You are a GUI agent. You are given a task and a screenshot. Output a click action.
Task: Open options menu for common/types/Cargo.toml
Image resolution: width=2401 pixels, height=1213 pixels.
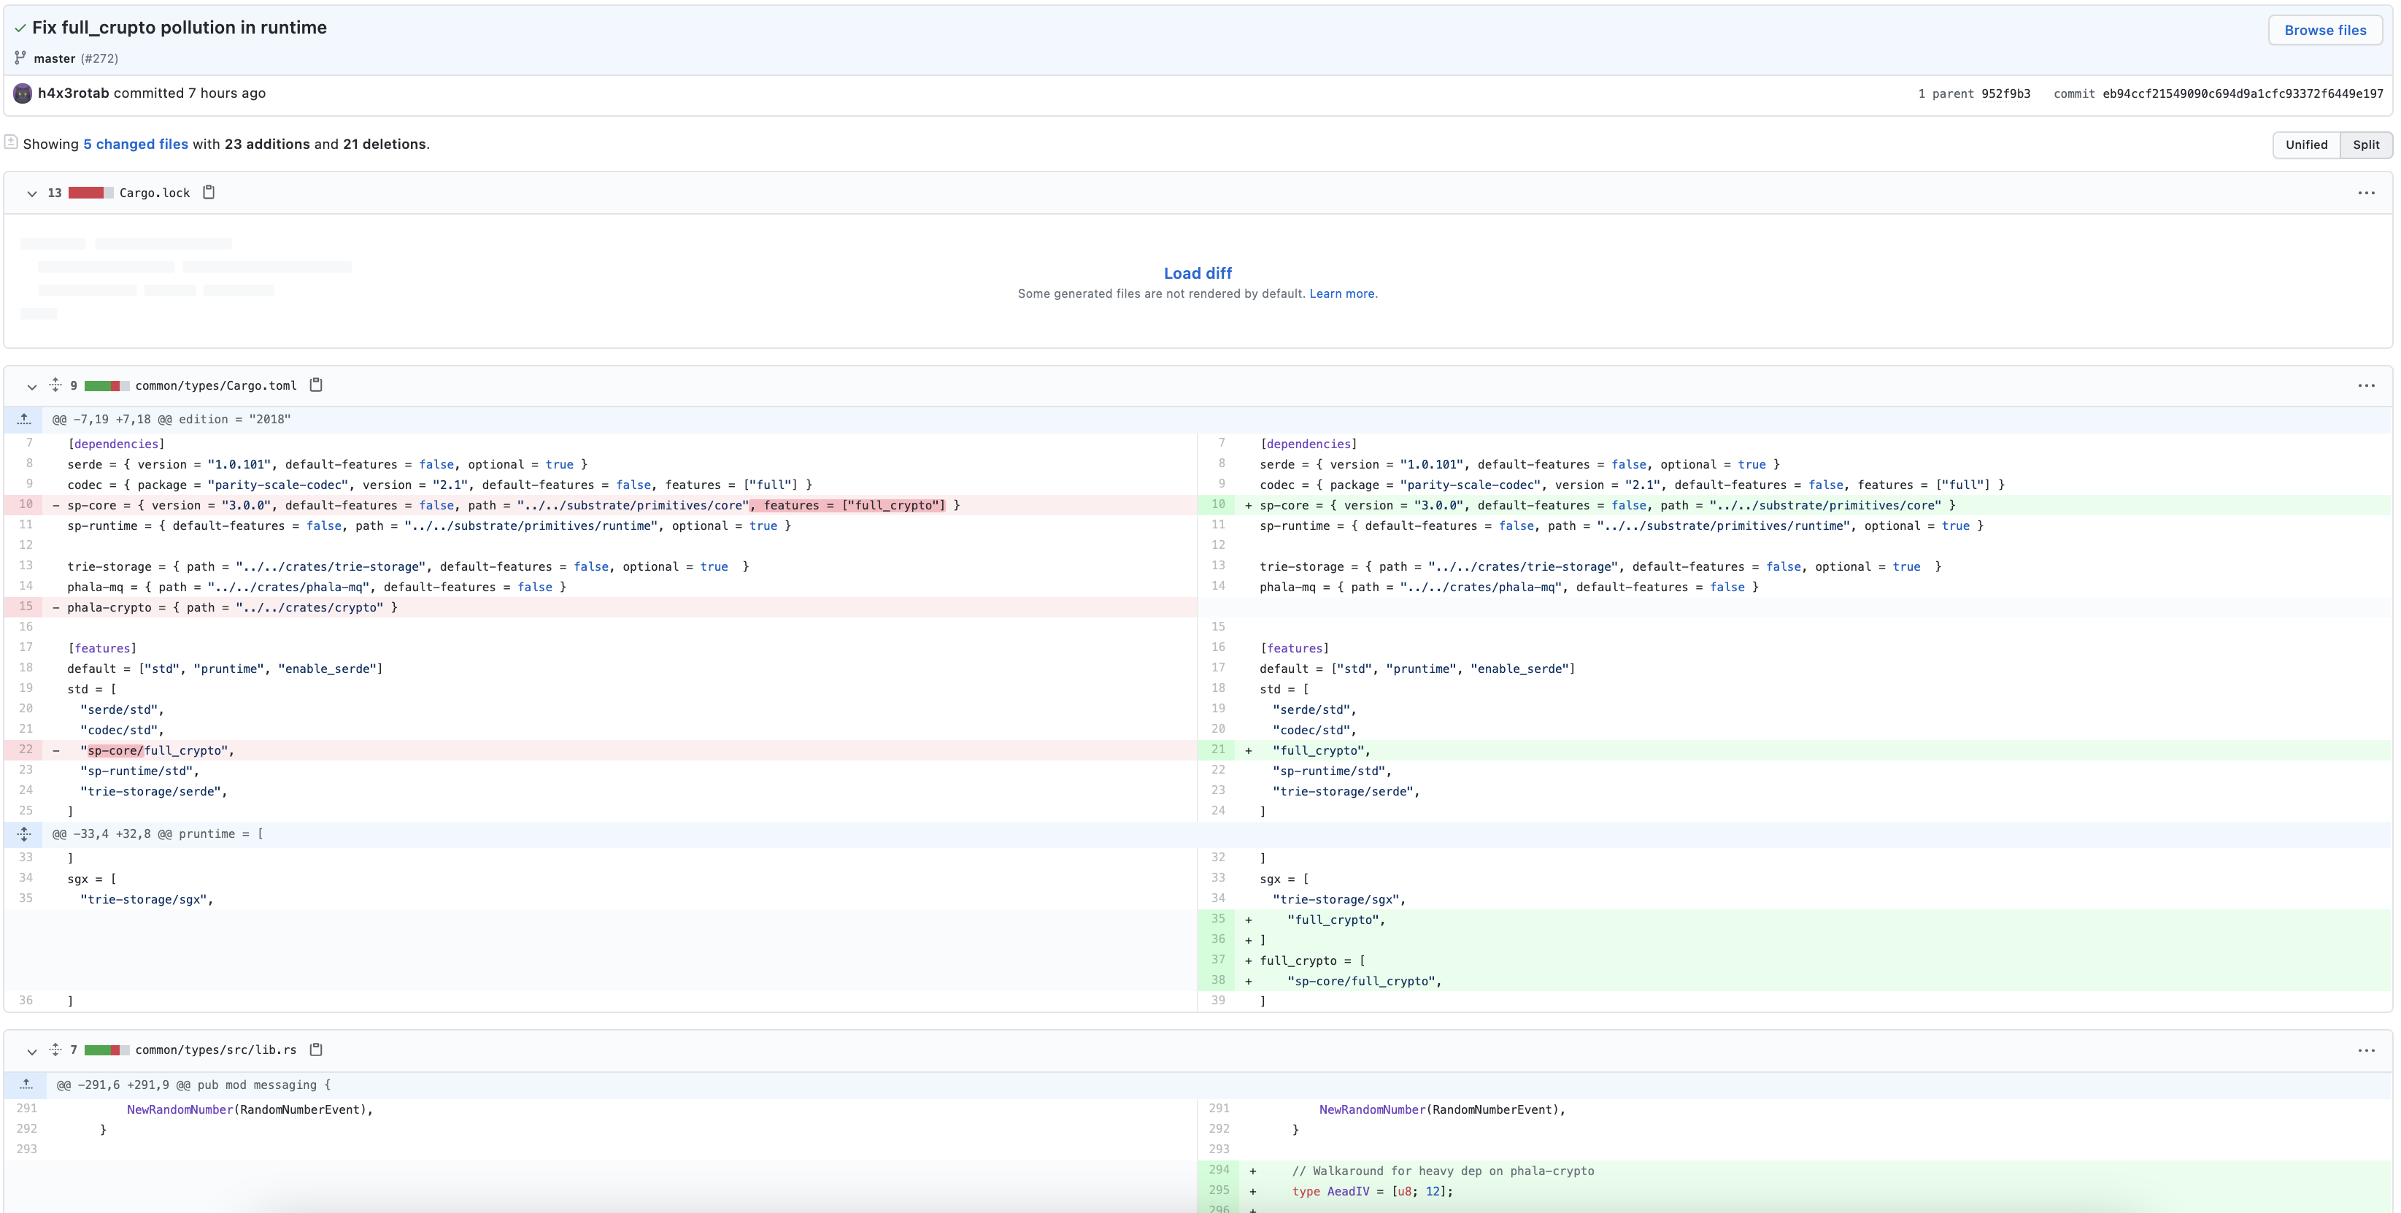pyautogui.click(x=2365, y=386)
